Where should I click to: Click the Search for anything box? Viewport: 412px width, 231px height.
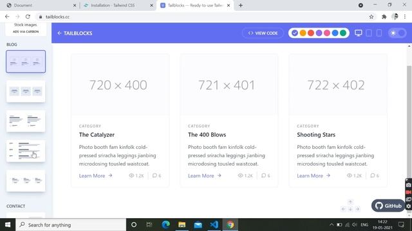71,225
